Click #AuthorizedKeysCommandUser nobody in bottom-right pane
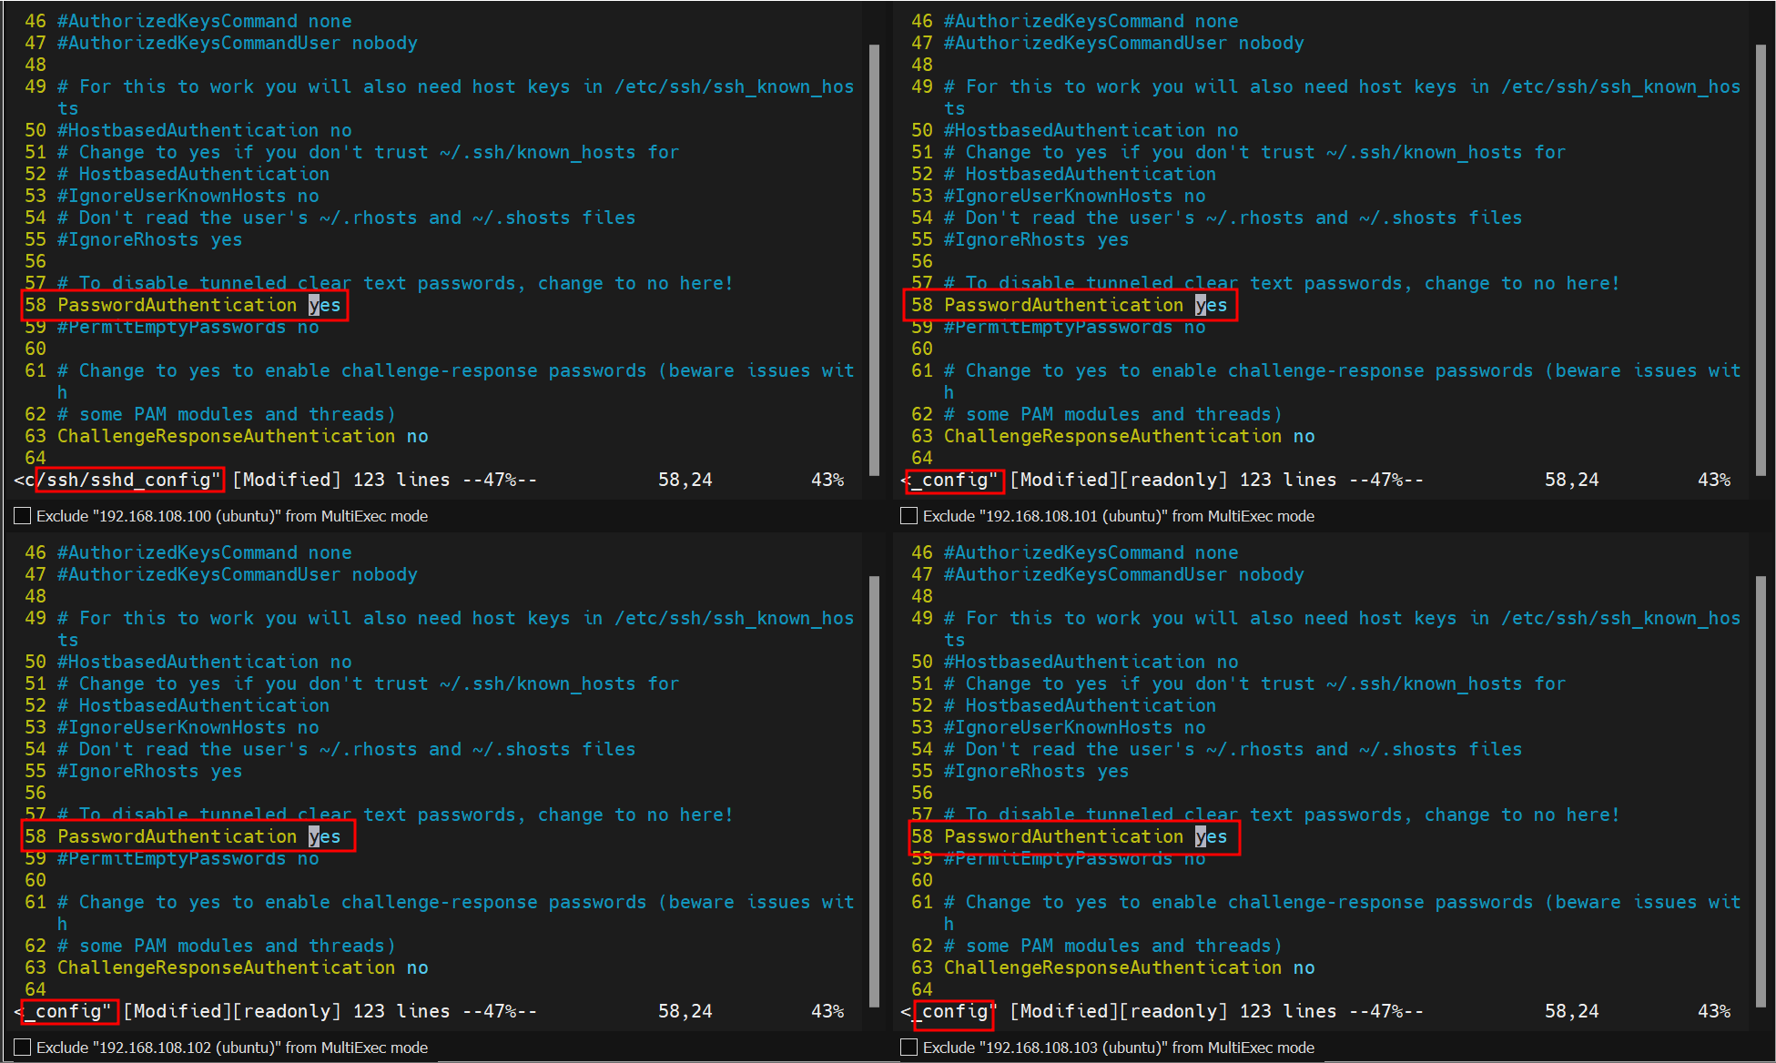The width and height of the screenshot is (1776, 1063). pos(1123,574)
